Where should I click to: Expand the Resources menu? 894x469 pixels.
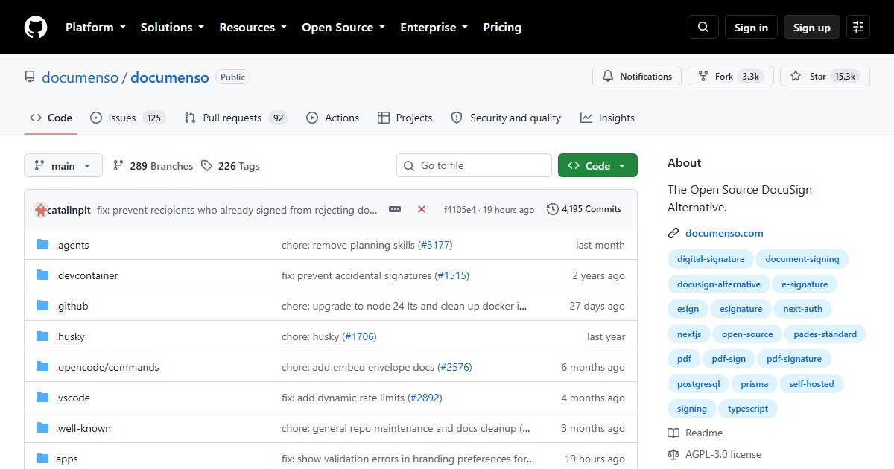click(x=253, y=28)
